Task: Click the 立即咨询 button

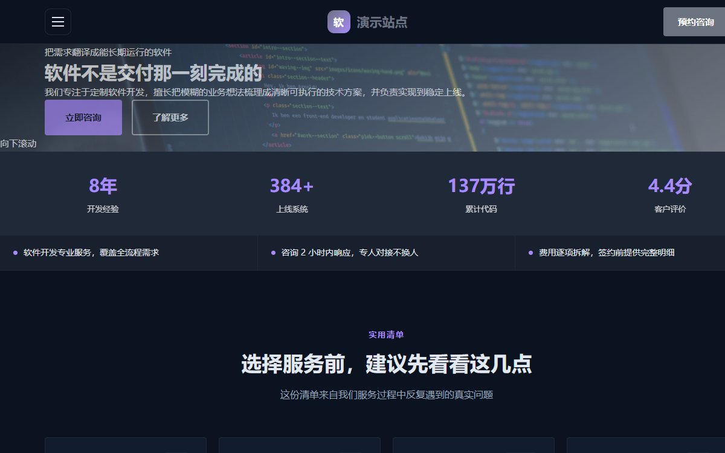Action: pos(83,118)
